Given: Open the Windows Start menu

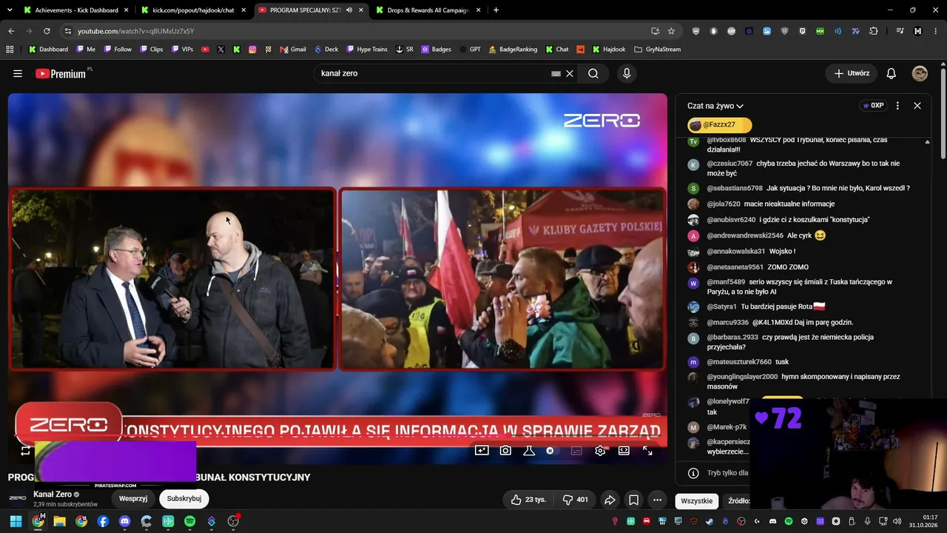Looking at the screenshot, I should (16, 521).
